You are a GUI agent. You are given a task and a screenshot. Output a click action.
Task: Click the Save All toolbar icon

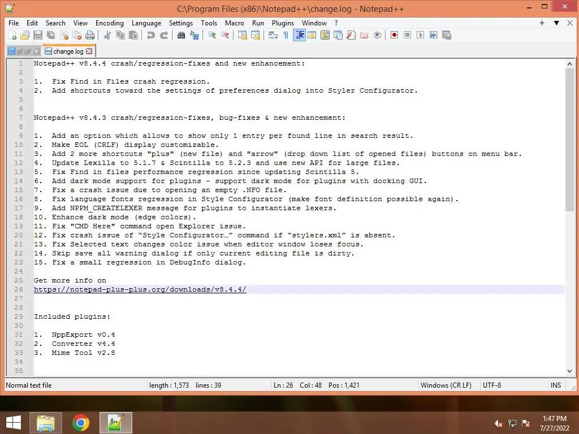click(51, 35)
